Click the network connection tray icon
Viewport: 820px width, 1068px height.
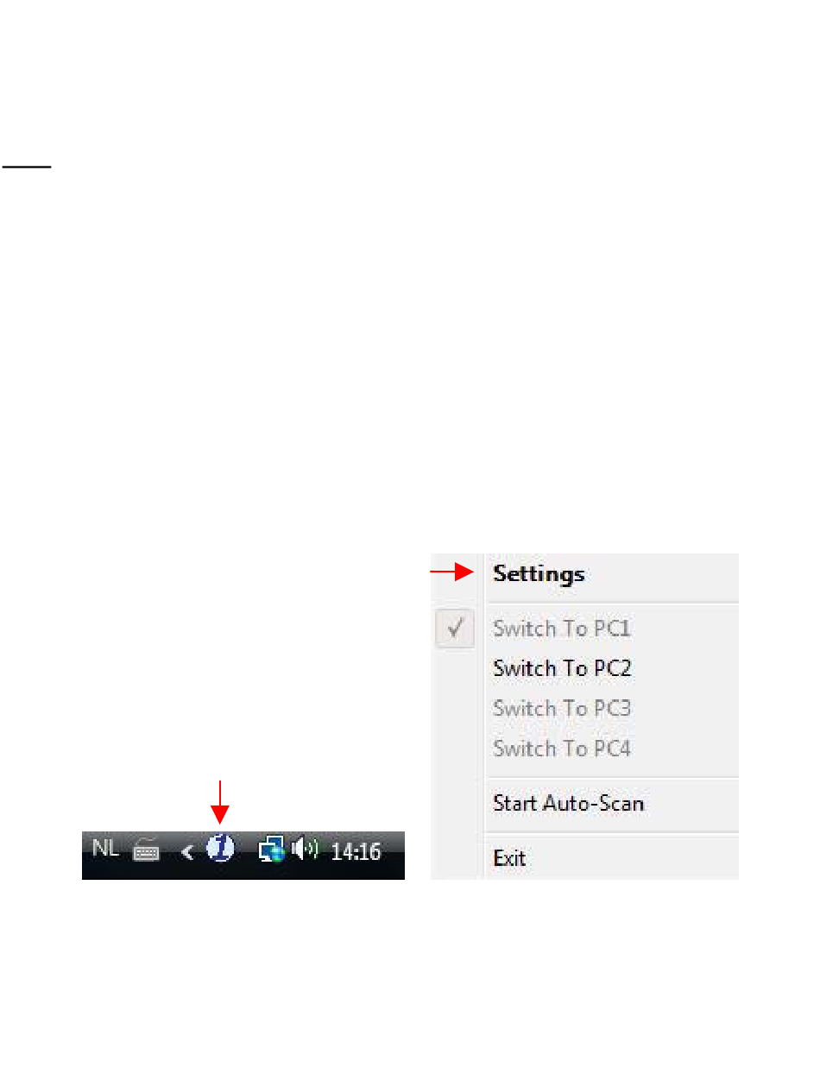[x=272, y=851]
